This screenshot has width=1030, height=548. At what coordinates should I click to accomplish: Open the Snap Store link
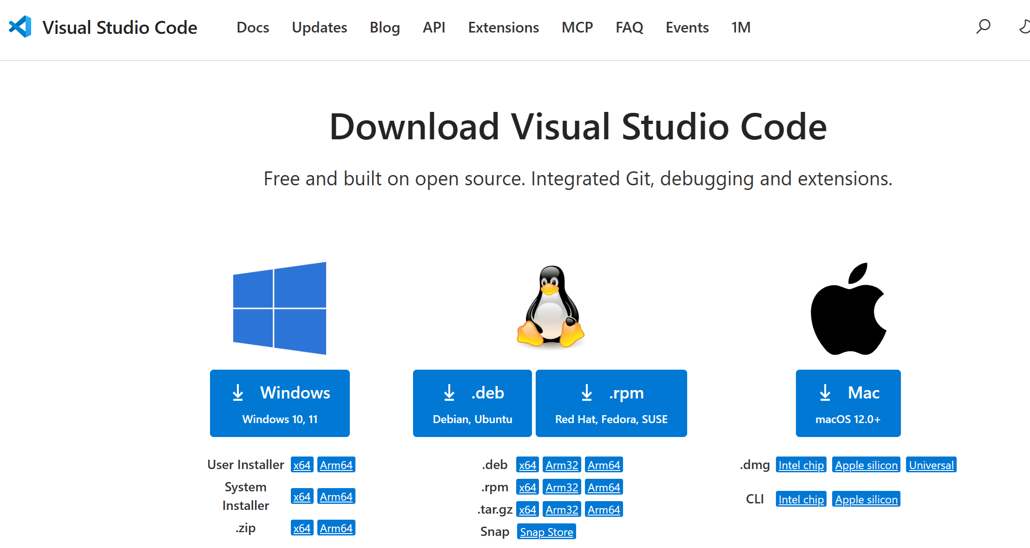[547, 532]
